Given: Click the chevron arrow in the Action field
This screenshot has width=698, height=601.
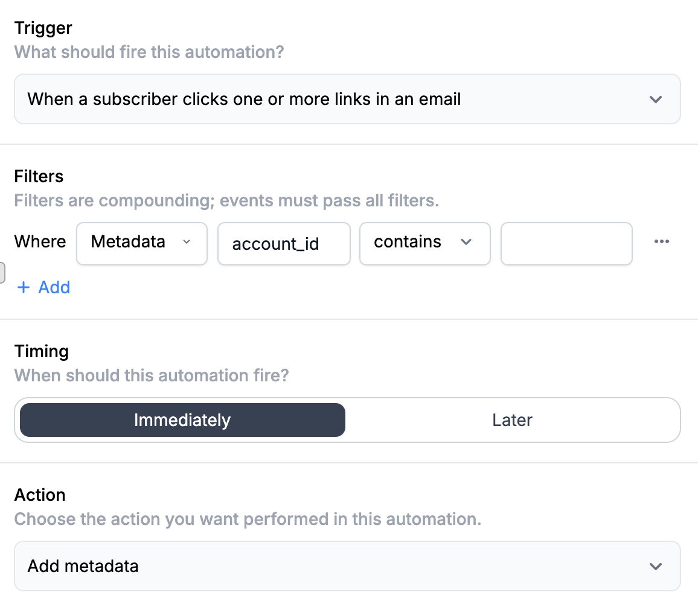Looking at the screenshot, I should 655,567.
